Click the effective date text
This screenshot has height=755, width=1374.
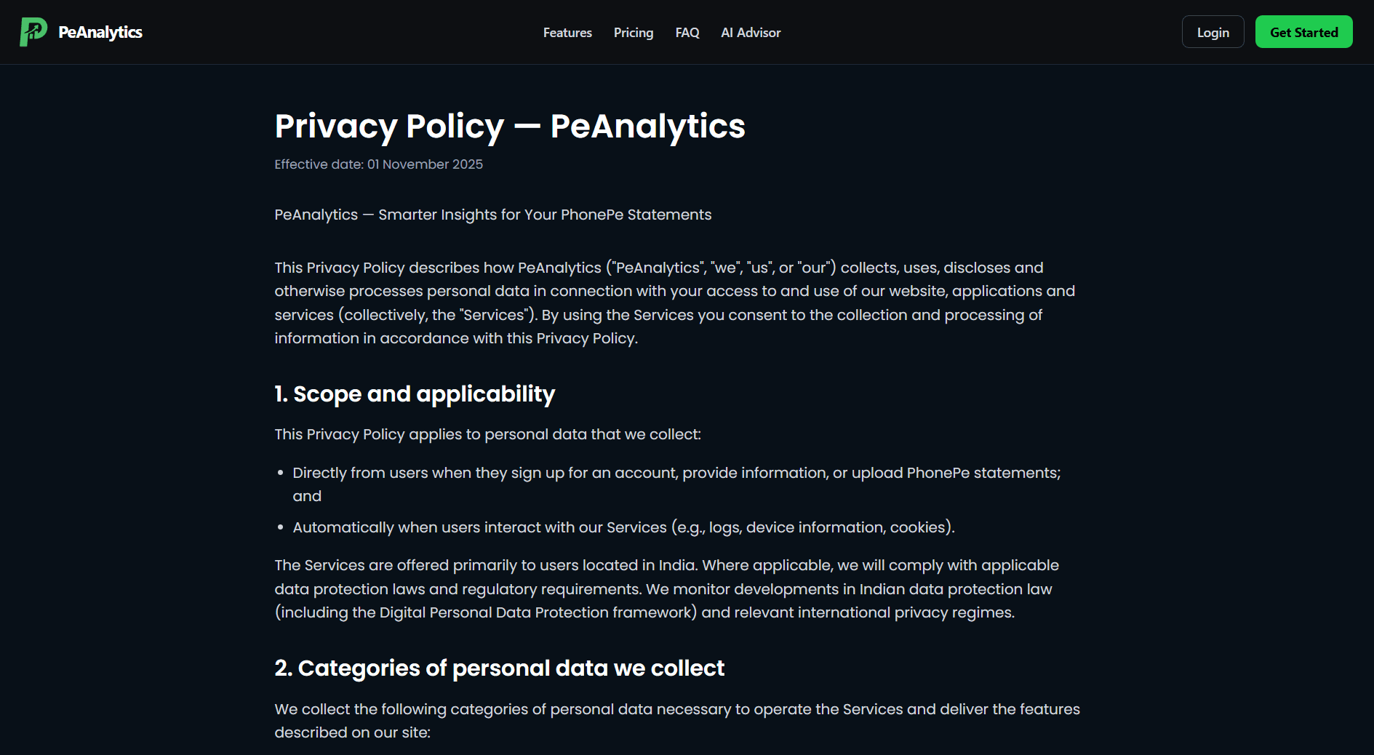click(x=378, y=164)
